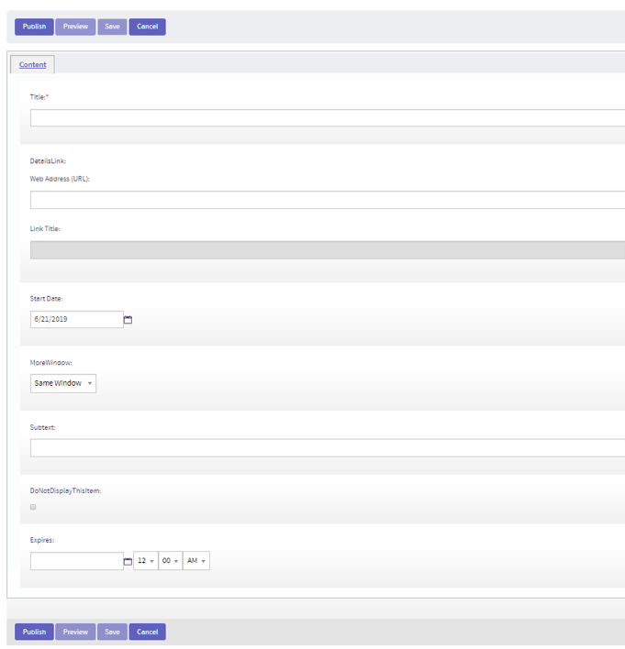
Task: Toggle the DoNotDisplayThisItem checkbox
Action: coord(34,507)
